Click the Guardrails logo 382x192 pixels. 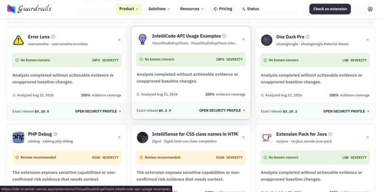(29, 9)
